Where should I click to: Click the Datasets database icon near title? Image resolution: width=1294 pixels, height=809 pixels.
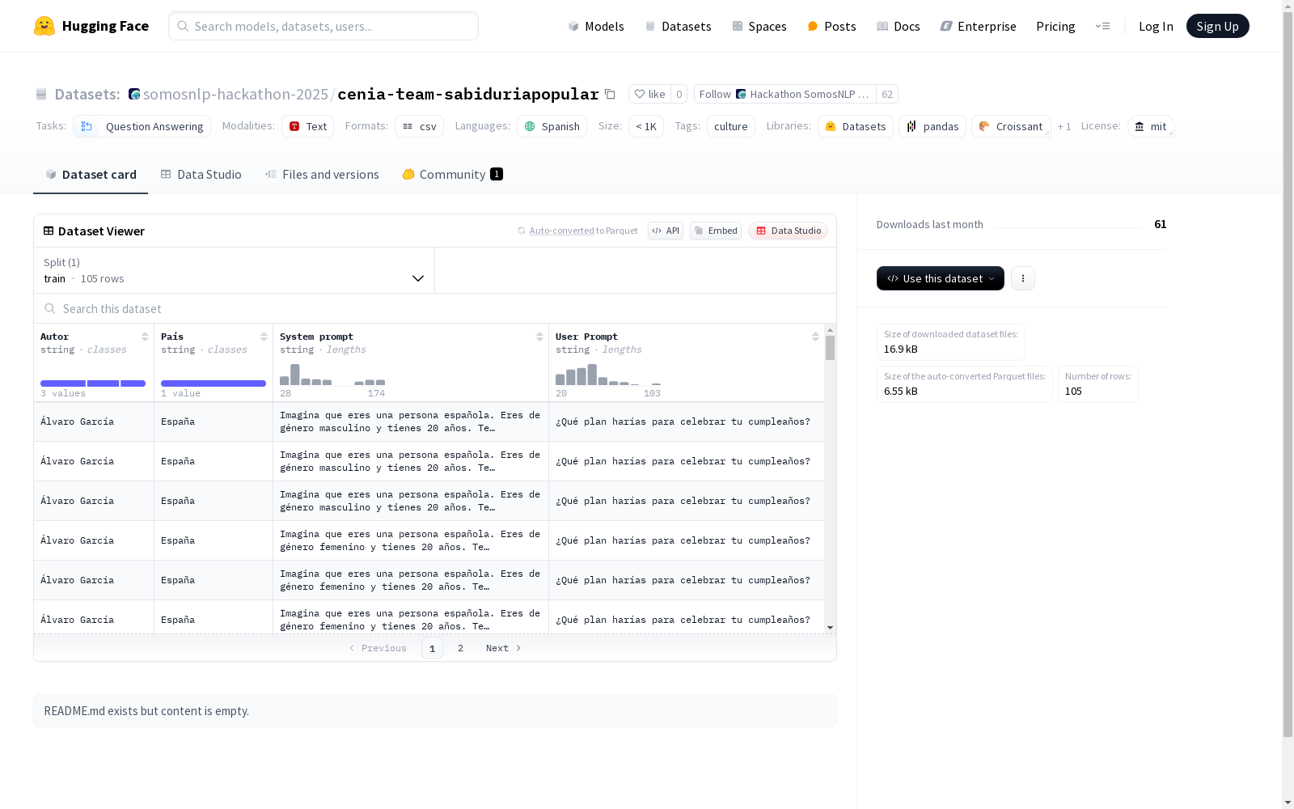[x=41, y=94]
